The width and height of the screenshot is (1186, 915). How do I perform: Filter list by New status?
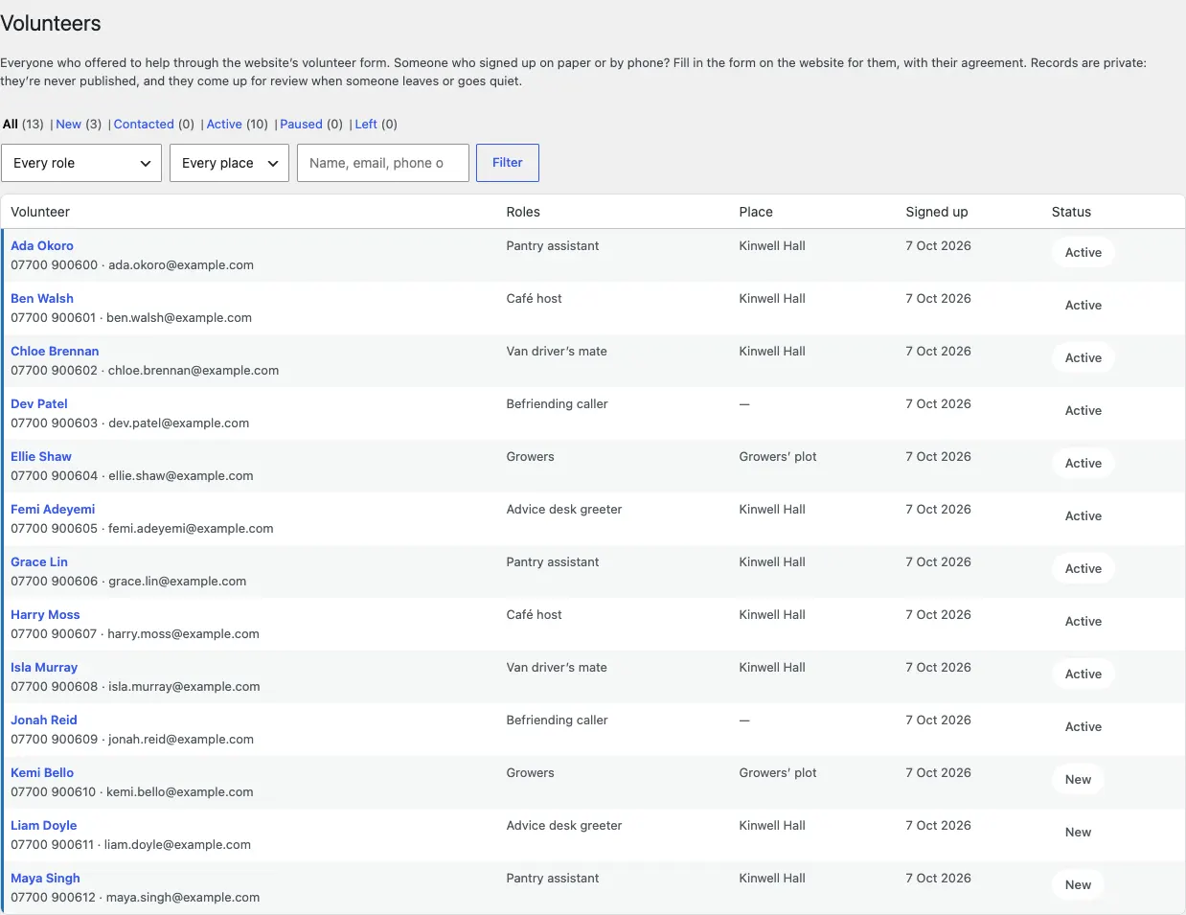69,124
